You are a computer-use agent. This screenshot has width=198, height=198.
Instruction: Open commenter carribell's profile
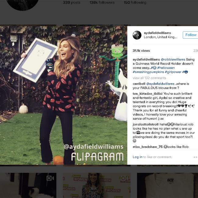(x=139, y=84)
